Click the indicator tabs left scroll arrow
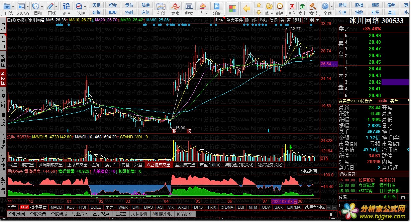Screen dimensions: 411x222 (x=329, y=207)
